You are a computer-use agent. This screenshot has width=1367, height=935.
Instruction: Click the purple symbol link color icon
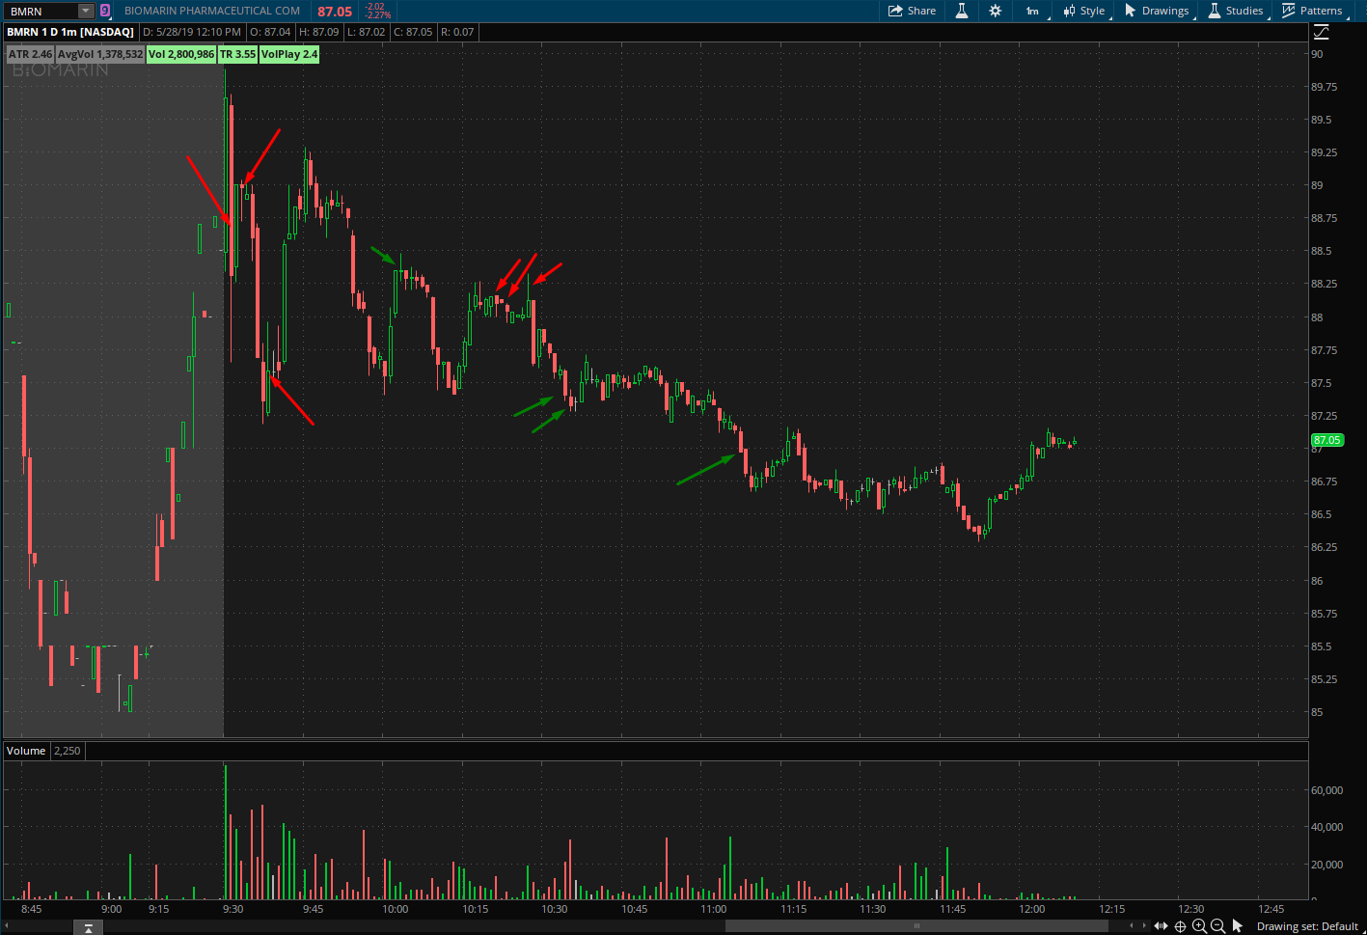pos(105,11)
